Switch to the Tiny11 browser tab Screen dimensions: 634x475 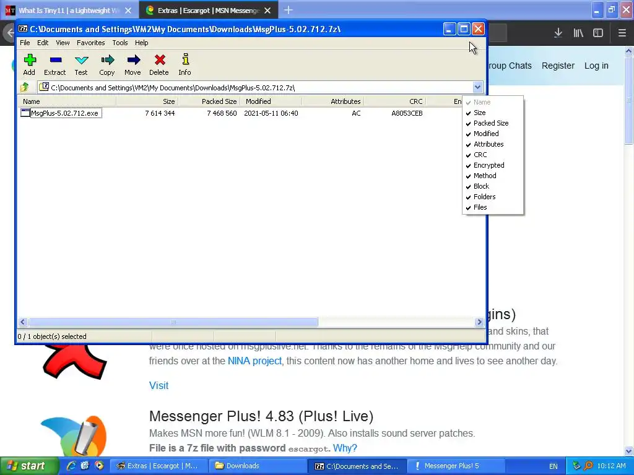pos(69,11)
